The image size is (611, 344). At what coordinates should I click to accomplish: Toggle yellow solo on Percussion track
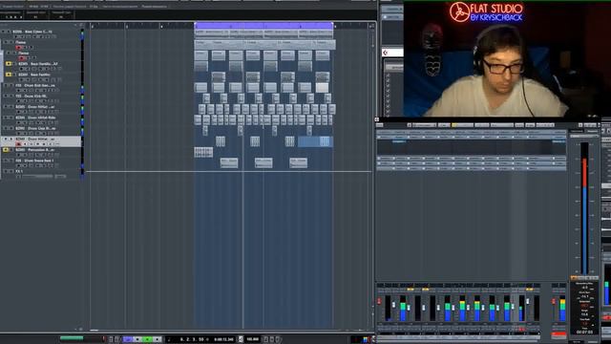pos(6,150)
